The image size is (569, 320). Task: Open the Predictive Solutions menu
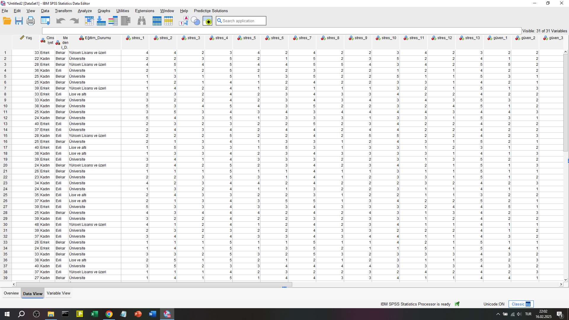click(211, 11)
